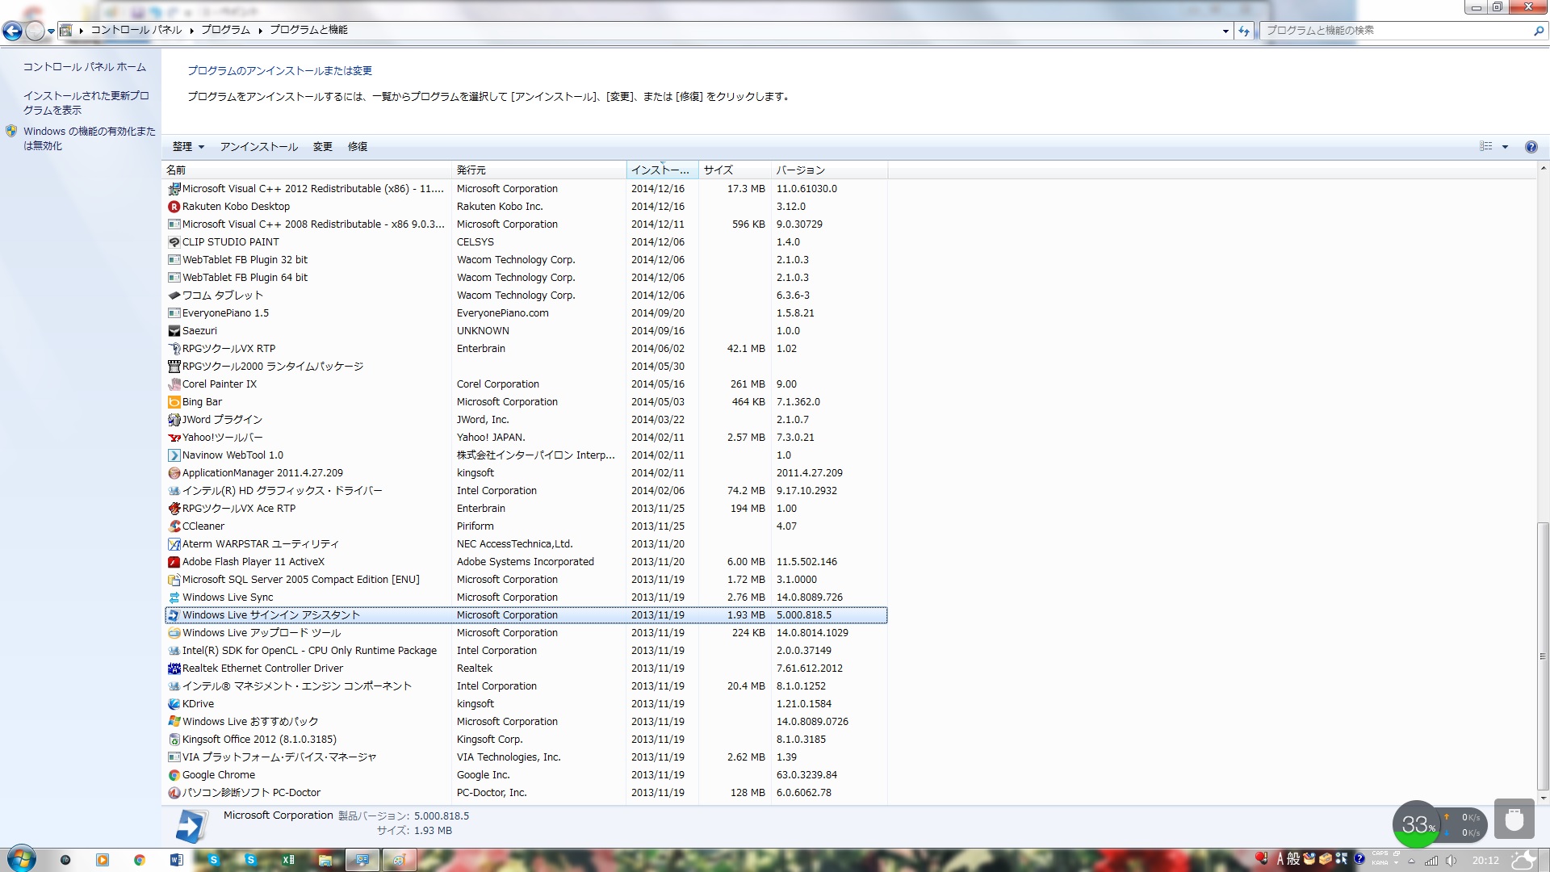1550x872 pixels.
Task: Open address bar history dropdown arrow
Action: (1225, 31)
